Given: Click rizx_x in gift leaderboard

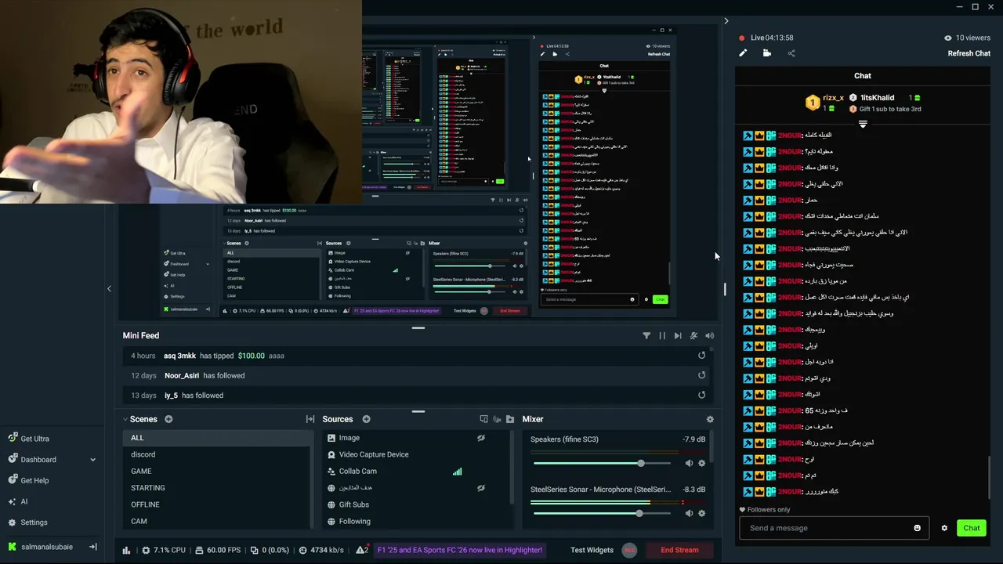Looking at the screenshot, I should [833, 98].
